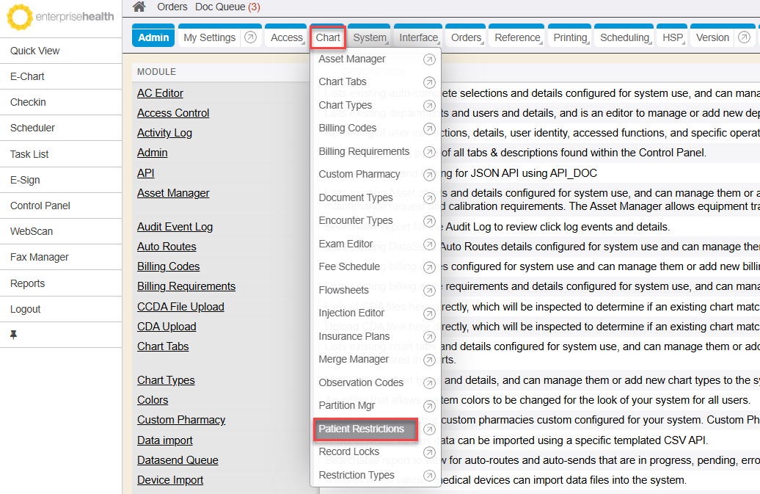The width and height of the screenshot is (760, 494).
Task: Open Asset Manager in new window via arrow icon
Action: point(429,59)
